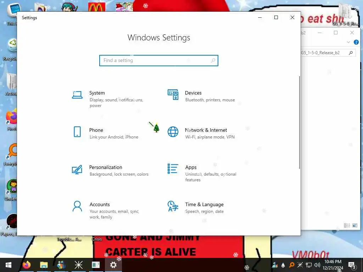Click 'Background, lock screen, colors' description
Screen dimensions: 363x272
click(119, 174)
